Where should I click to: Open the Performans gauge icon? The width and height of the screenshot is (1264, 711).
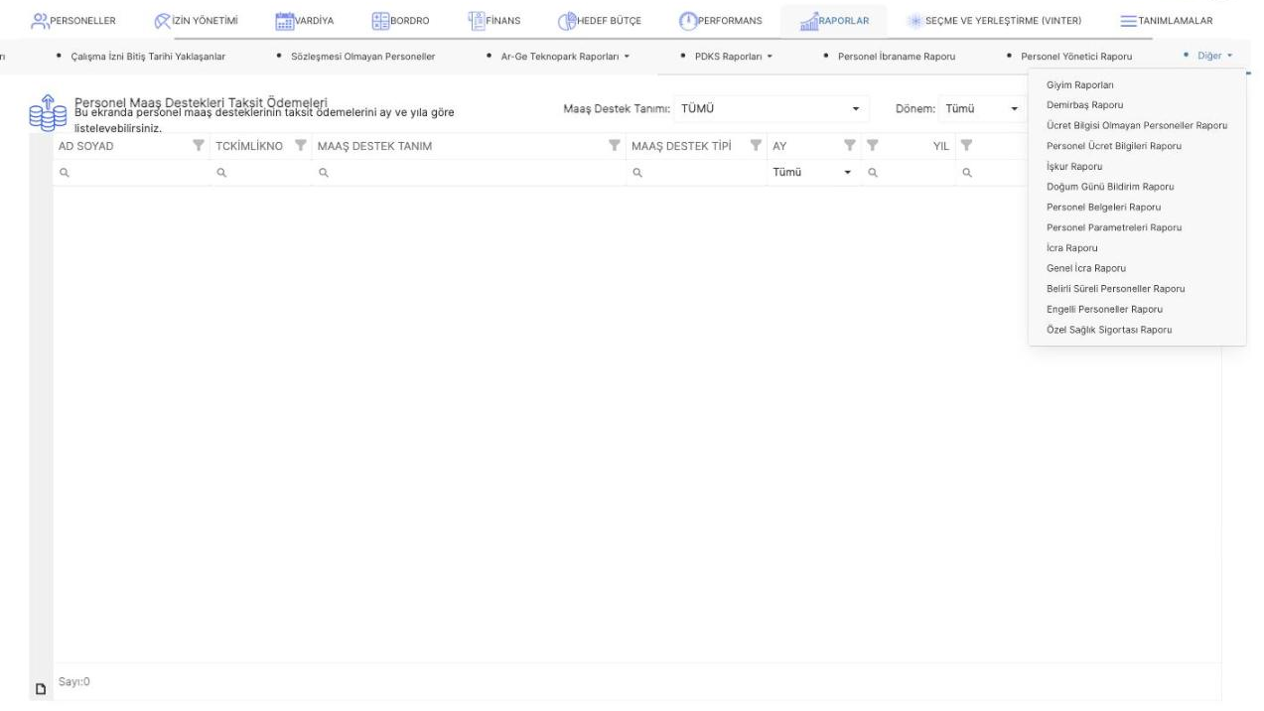coord(689,21)
